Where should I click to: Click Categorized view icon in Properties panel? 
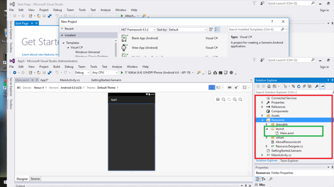[258, 179]
